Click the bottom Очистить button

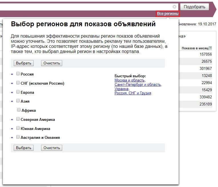pyautogui.click(x=52, y=148)
